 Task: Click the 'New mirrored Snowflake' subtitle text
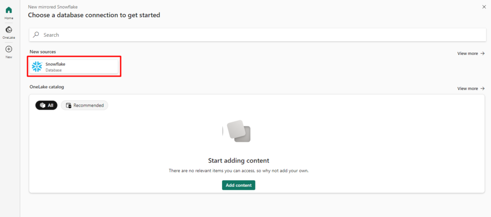tap(53, 7)
